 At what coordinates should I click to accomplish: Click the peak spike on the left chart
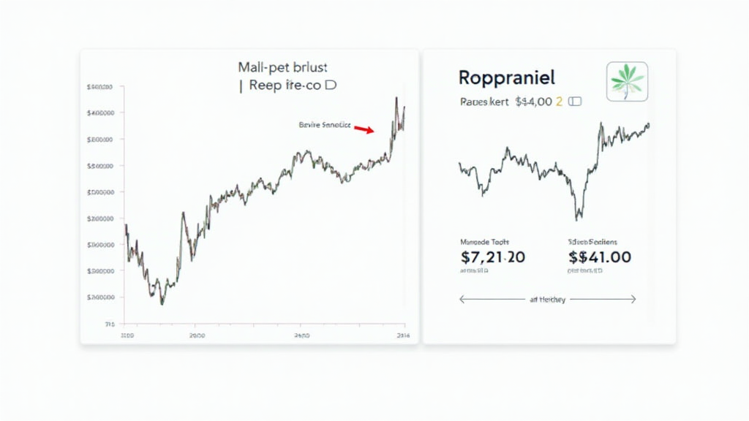coord(396,99)
